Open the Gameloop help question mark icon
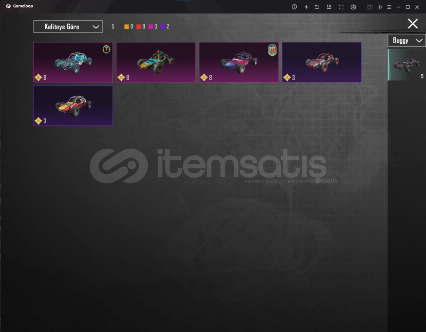The height and width of the screenshot is (332, 426). [294, 7]
